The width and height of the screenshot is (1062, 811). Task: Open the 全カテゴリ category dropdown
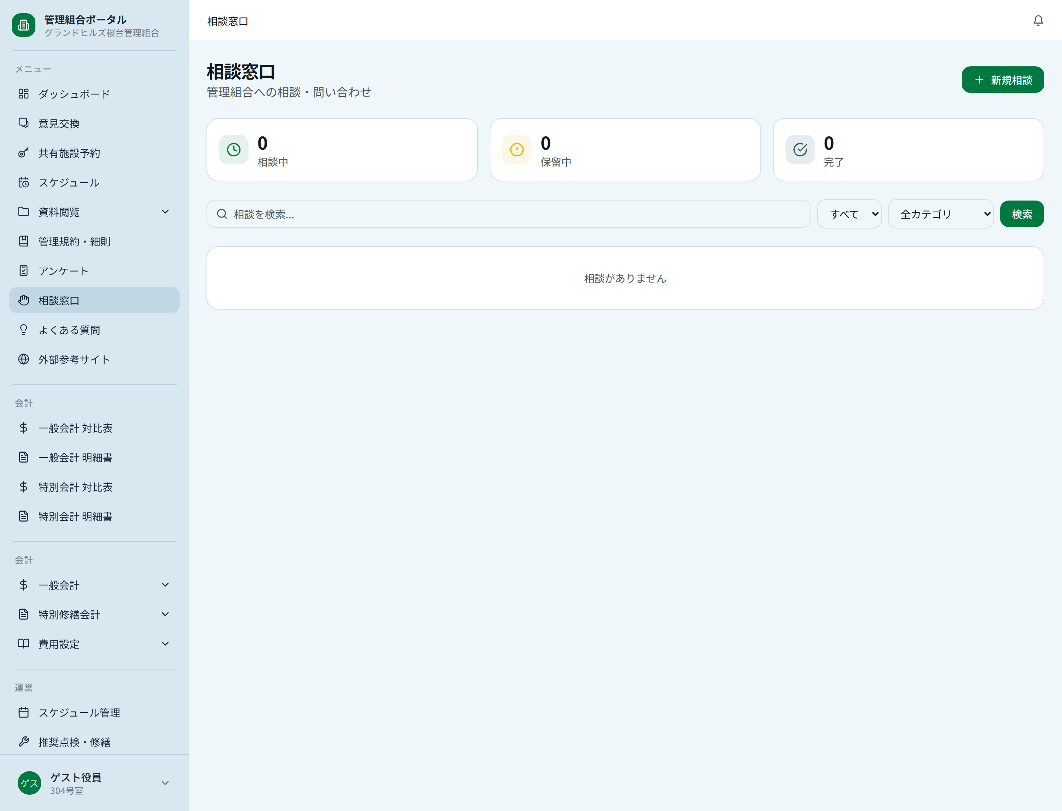(x=940, y=214)
